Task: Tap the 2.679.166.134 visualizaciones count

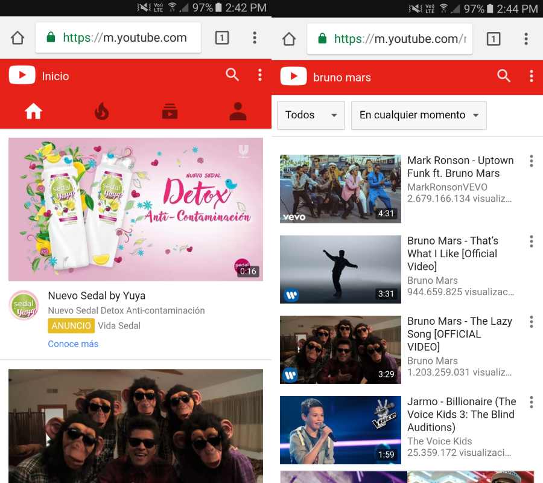Action: (x=460, y=199)
